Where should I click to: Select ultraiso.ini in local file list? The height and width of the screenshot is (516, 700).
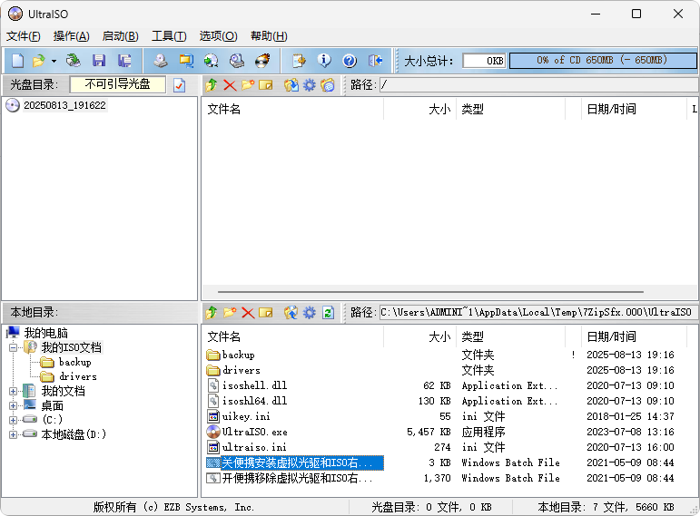click(254, 447)
